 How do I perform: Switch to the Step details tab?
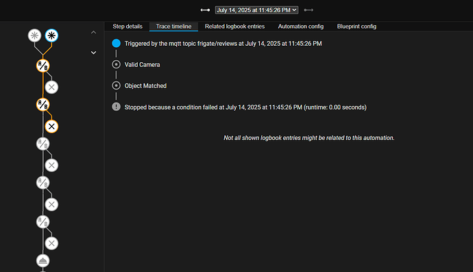pyautogui.click(x=128, y=27)
